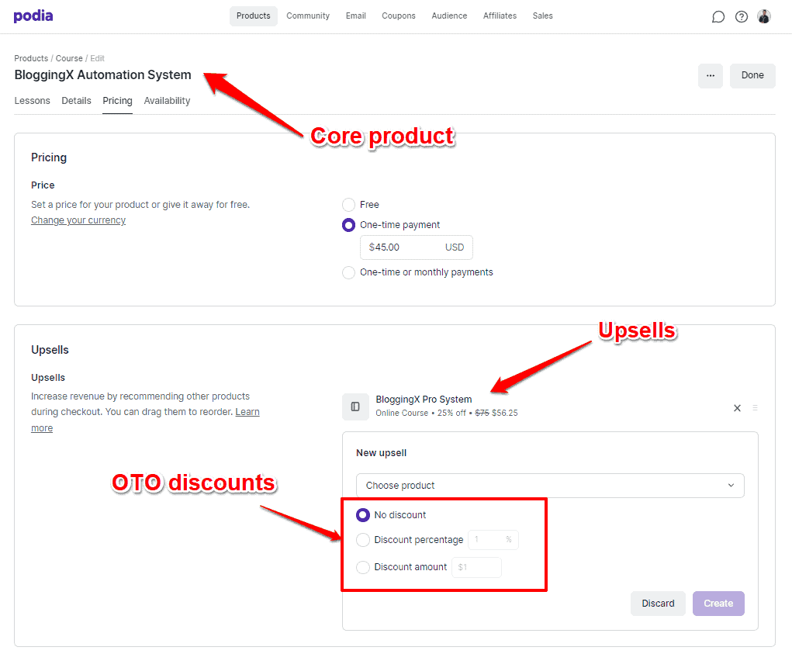
Task: Open the user profile avatar
Action: pos(764,16)
